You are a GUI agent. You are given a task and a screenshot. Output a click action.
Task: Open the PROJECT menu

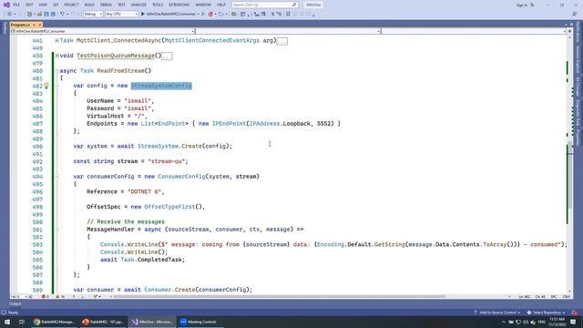click(71, 5)
